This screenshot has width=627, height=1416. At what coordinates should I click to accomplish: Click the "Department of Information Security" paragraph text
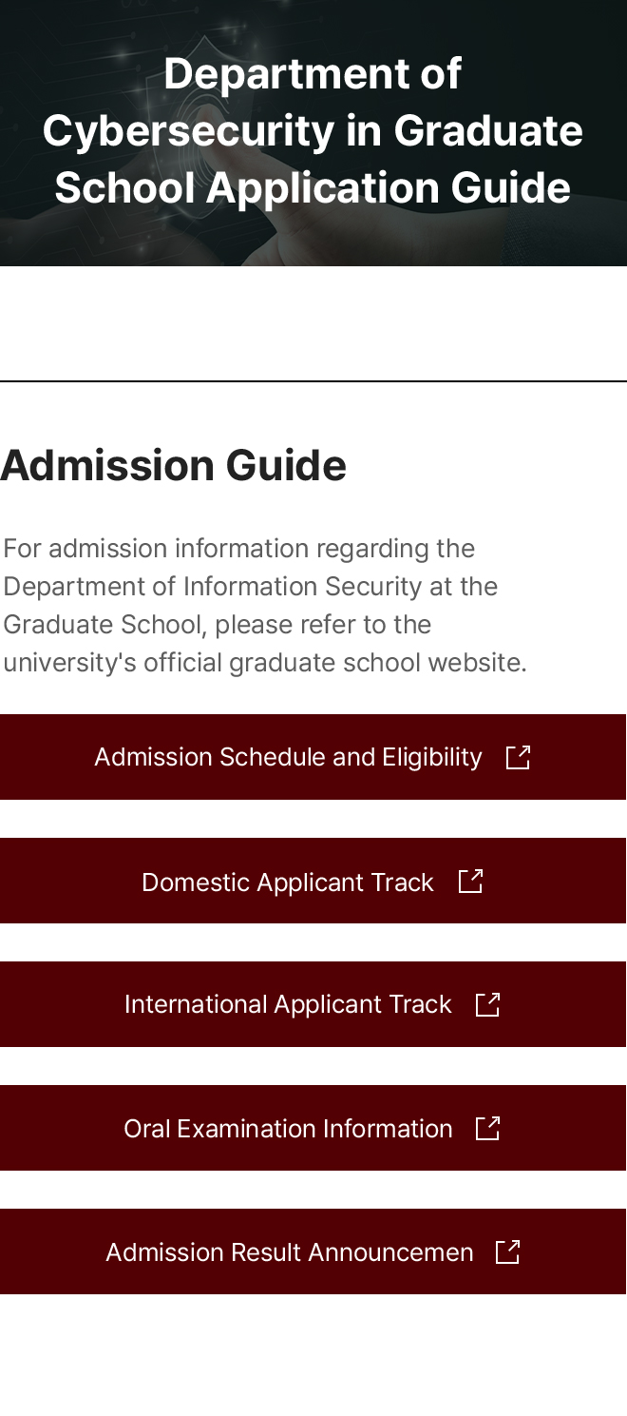[251, 587]
